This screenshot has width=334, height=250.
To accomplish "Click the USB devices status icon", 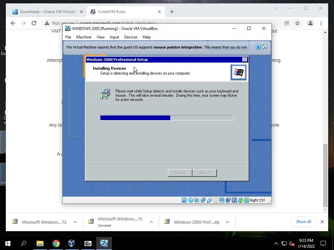I will (209, 200).
